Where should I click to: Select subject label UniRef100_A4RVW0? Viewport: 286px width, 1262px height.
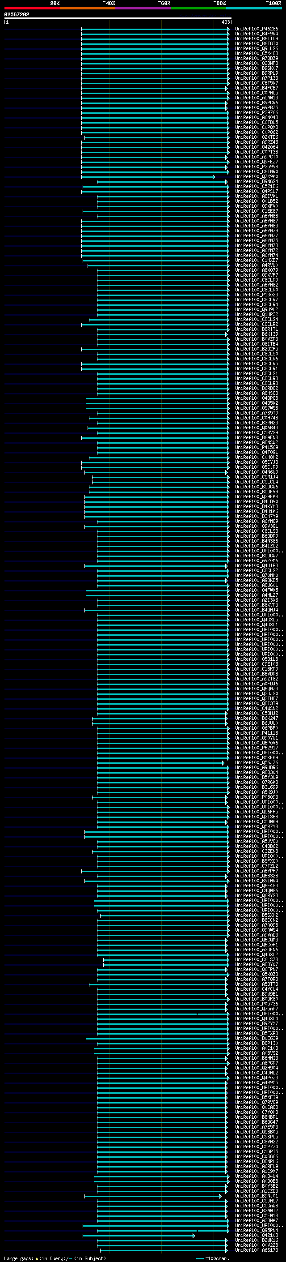pos(256,265)
